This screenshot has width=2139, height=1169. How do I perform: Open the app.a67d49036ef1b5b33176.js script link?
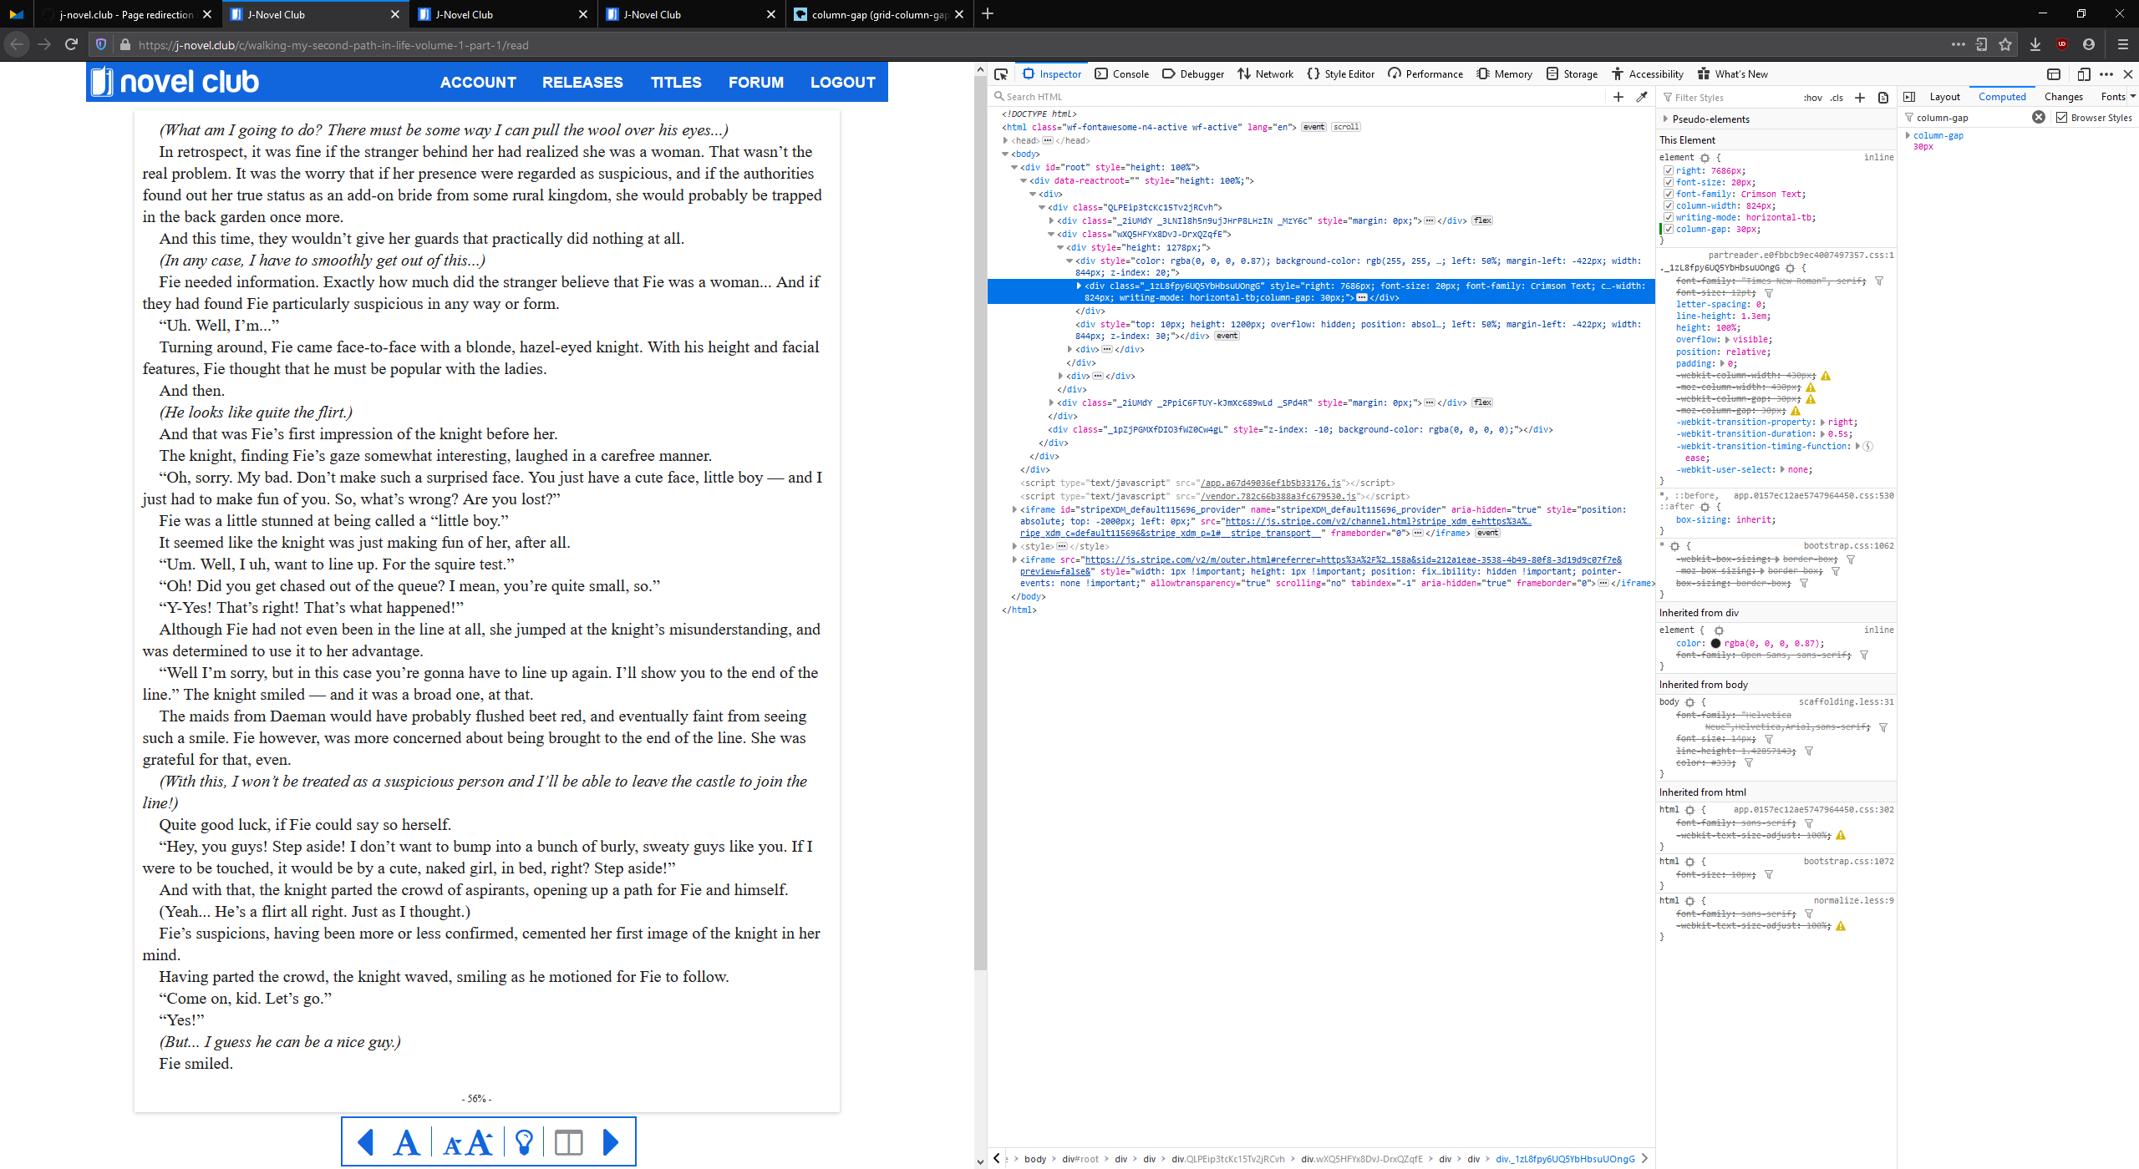tap(1271, 483)
